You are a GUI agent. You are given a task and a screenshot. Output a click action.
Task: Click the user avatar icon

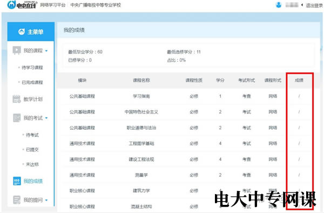pyautogui.click(x=279, y=5)
